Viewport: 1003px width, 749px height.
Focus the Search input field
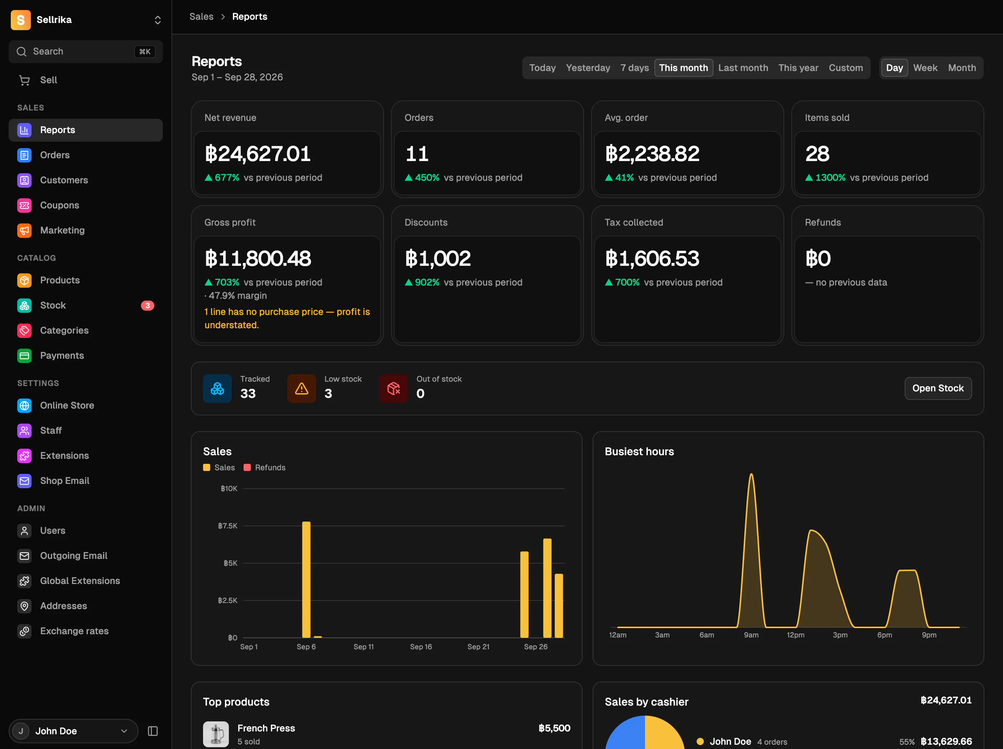(x=86, y=52)
